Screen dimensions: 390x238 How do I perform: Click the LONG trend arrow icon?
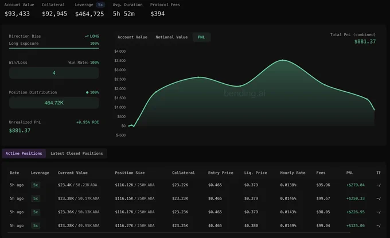tap(87, 36)
